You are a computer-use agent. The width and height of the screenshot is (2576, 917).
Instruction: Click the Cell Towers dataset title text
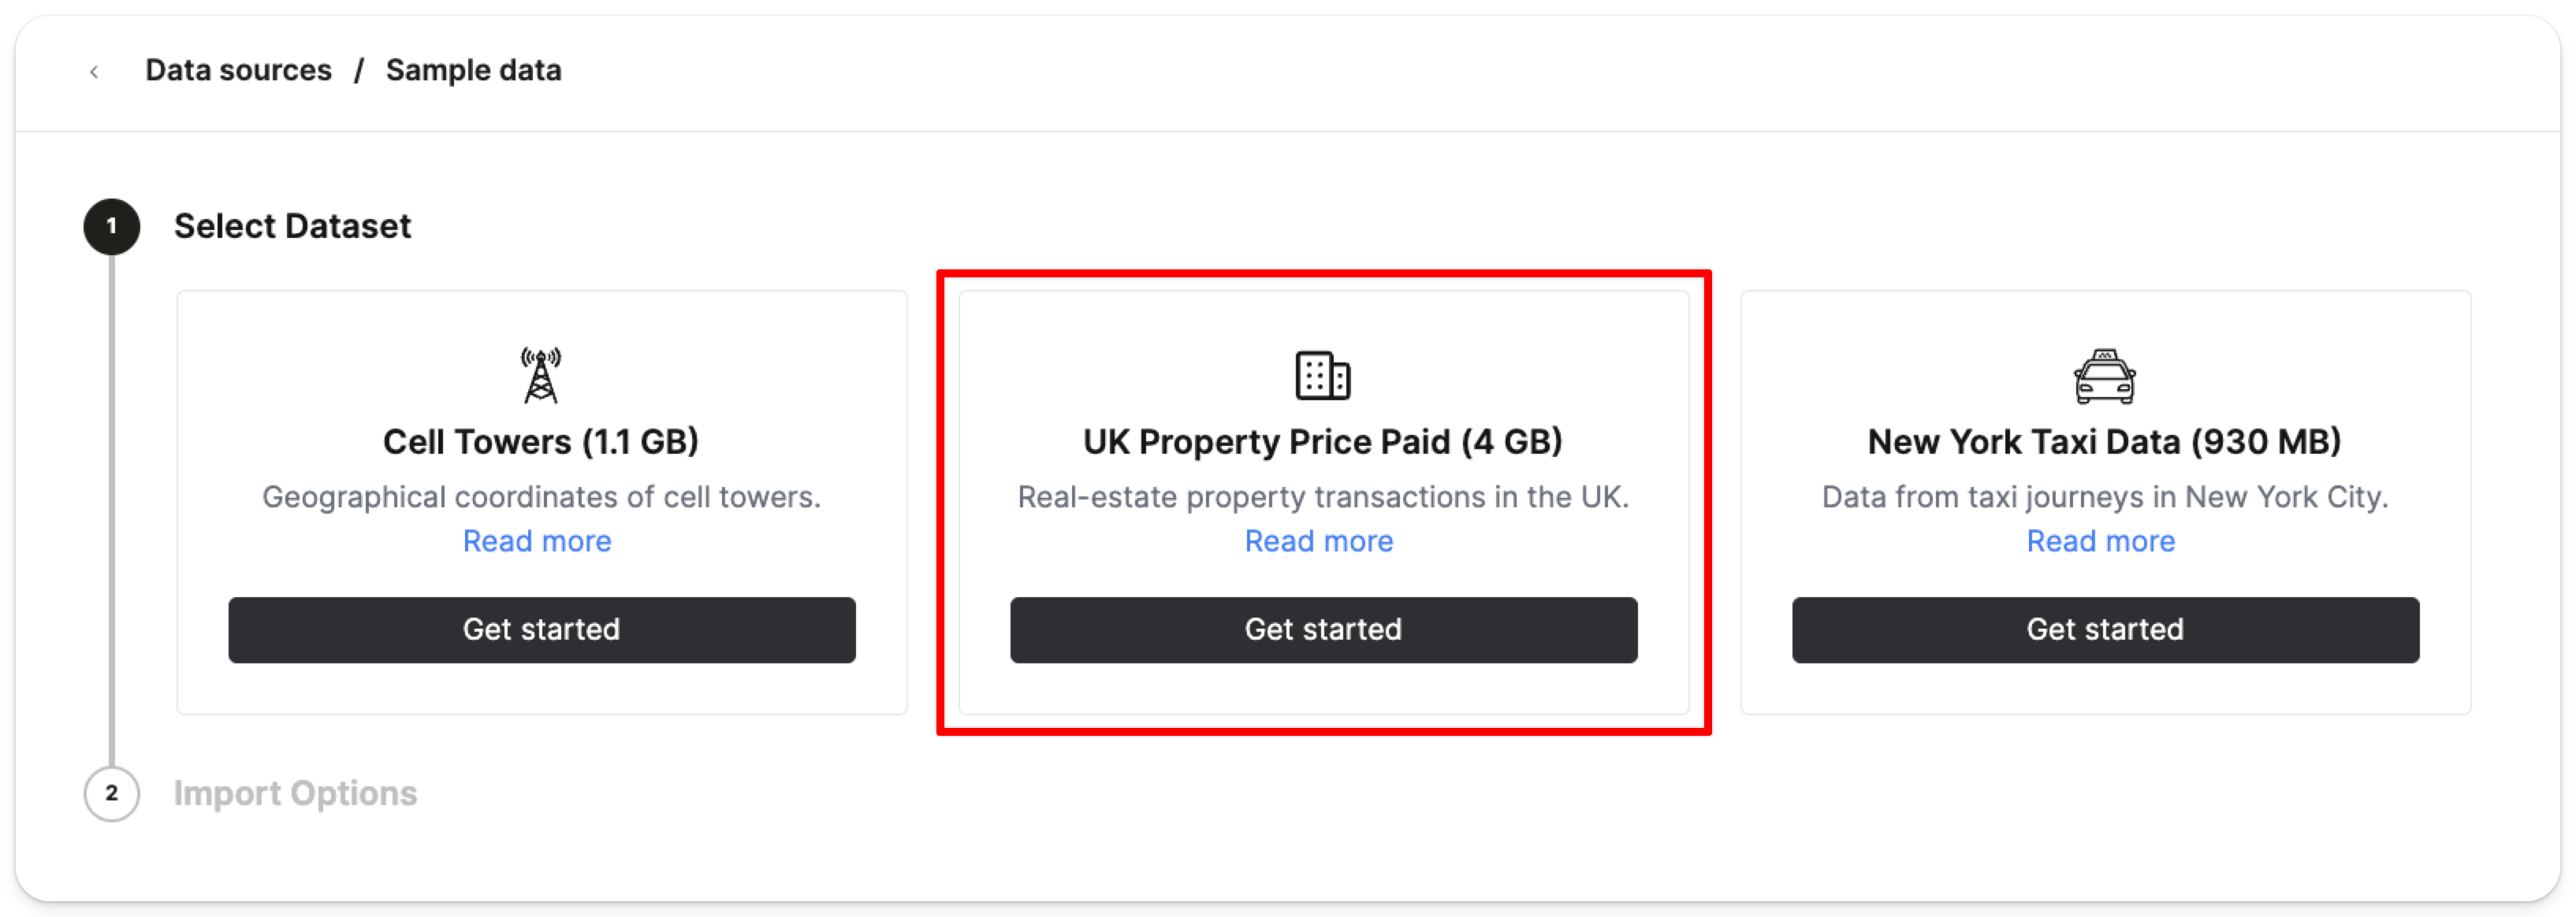coord(540,440)
